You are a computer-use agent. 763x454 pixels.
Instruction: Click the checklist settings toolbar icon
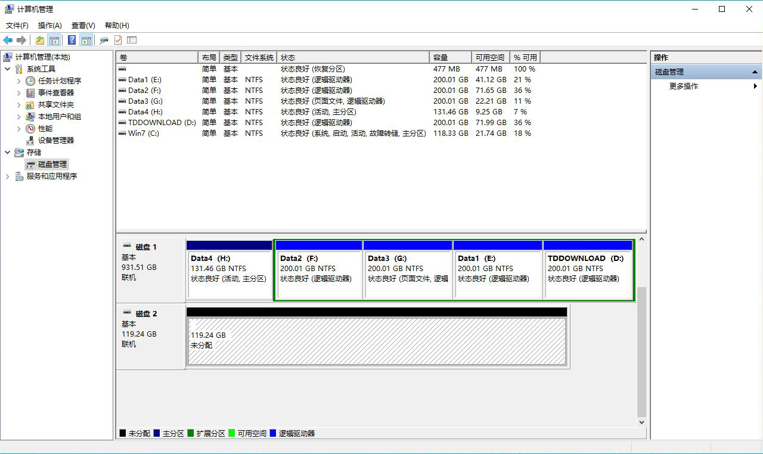pyautogui.click(x=132, y=40)
